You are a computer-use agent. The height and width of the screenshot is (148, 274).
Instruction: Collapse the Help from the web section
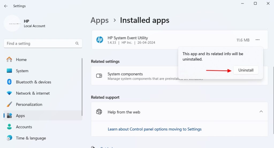point(261,112)
